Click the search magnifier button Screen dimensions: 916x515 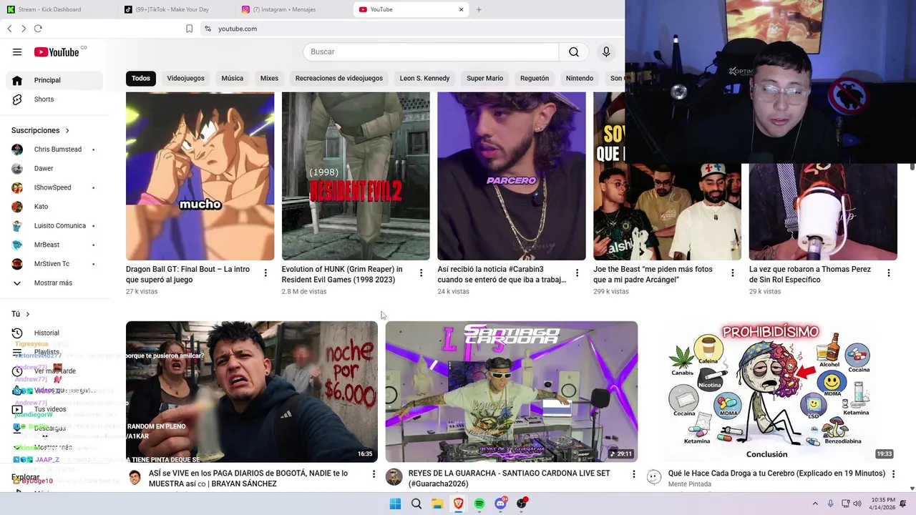tap(574, 51)
